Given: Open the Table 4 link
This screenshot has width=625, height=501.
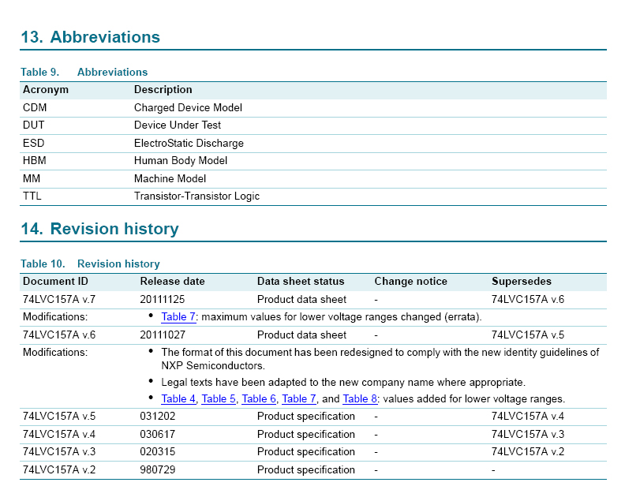Looking at the screenshot, I should click(178, 399).
